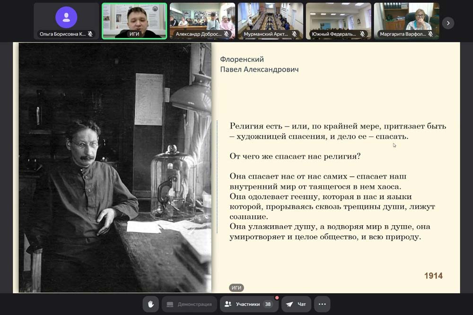Click muted mic icon on Южный Федеральный tile

pyautogui.click(x=363, y=34)
